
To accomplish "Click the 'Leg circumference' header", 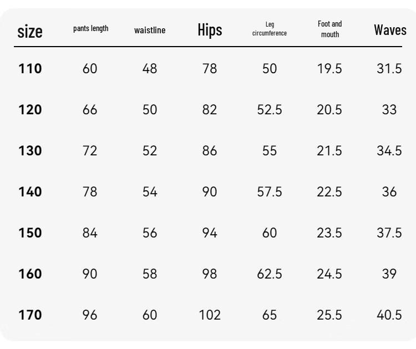I will pos(270,29).
